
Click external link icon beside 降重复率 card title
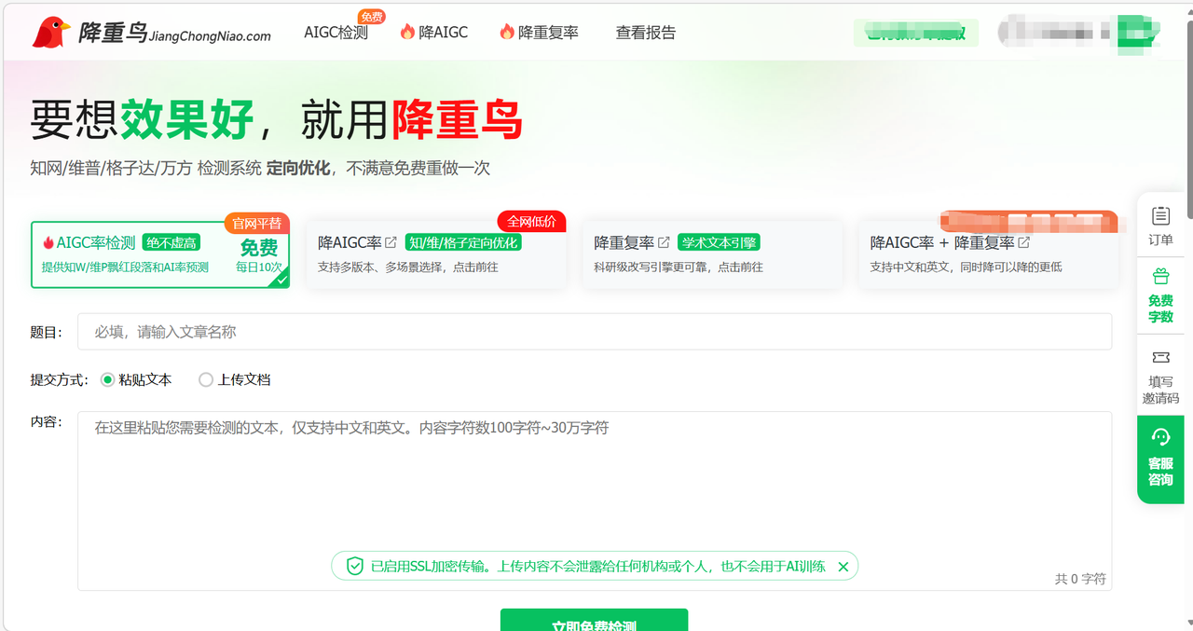click(664, 243)
